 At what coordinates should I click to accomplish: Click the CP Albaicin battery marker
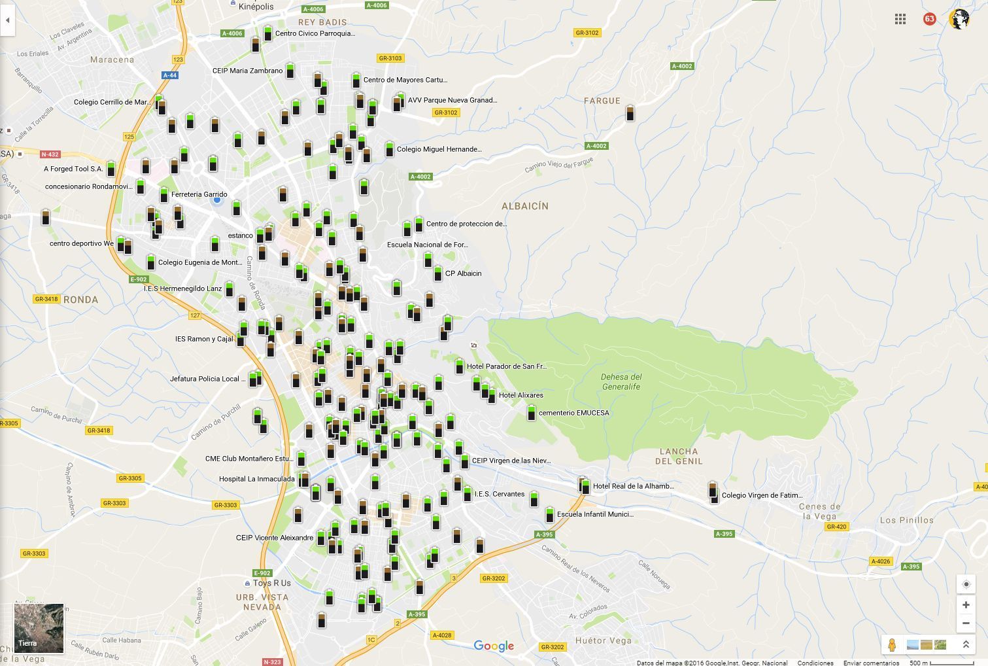point(438,273)
